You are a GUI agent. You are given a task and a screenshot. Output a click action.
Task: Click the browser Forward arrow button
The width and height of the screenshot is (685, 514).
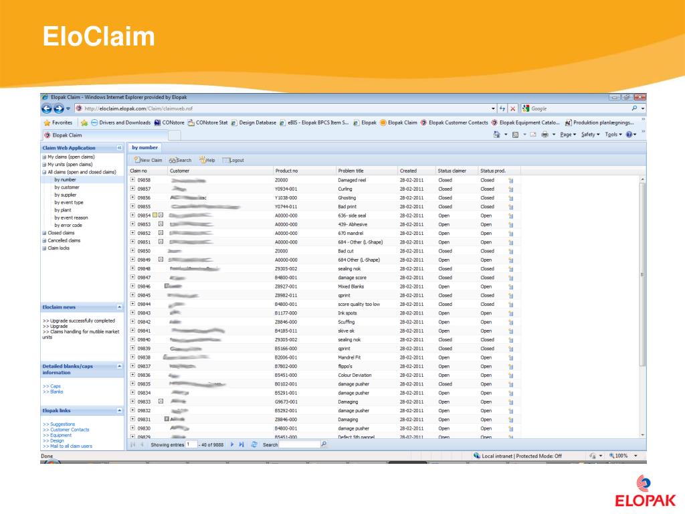tap(59, 108)
